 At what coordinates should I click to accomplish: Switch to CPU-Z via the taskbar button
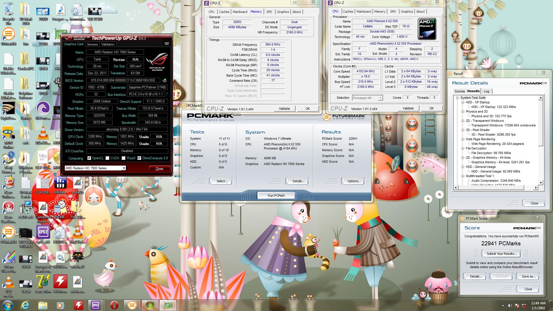(96, 305)
